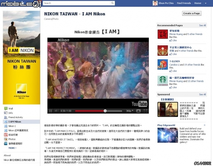Screen dimensions: 213x166
Task: Open Shun Po Chiu profile picture
Action: click(155, 3)
